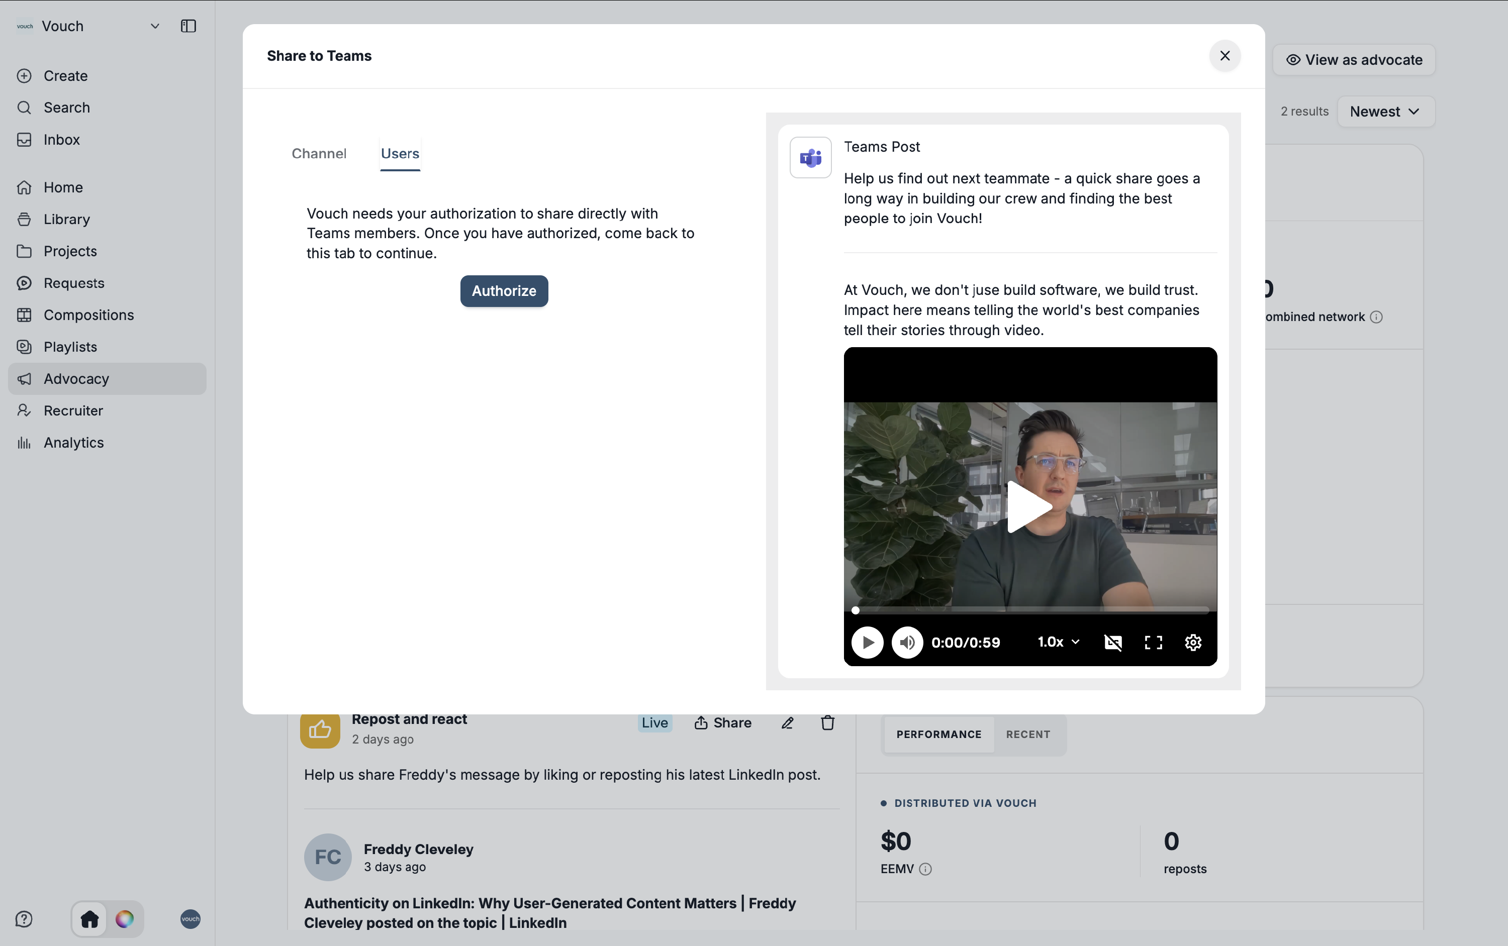Click the combined network info icon
Image resolution: width=1508 pixels, height=946 pixels.
1376,317
